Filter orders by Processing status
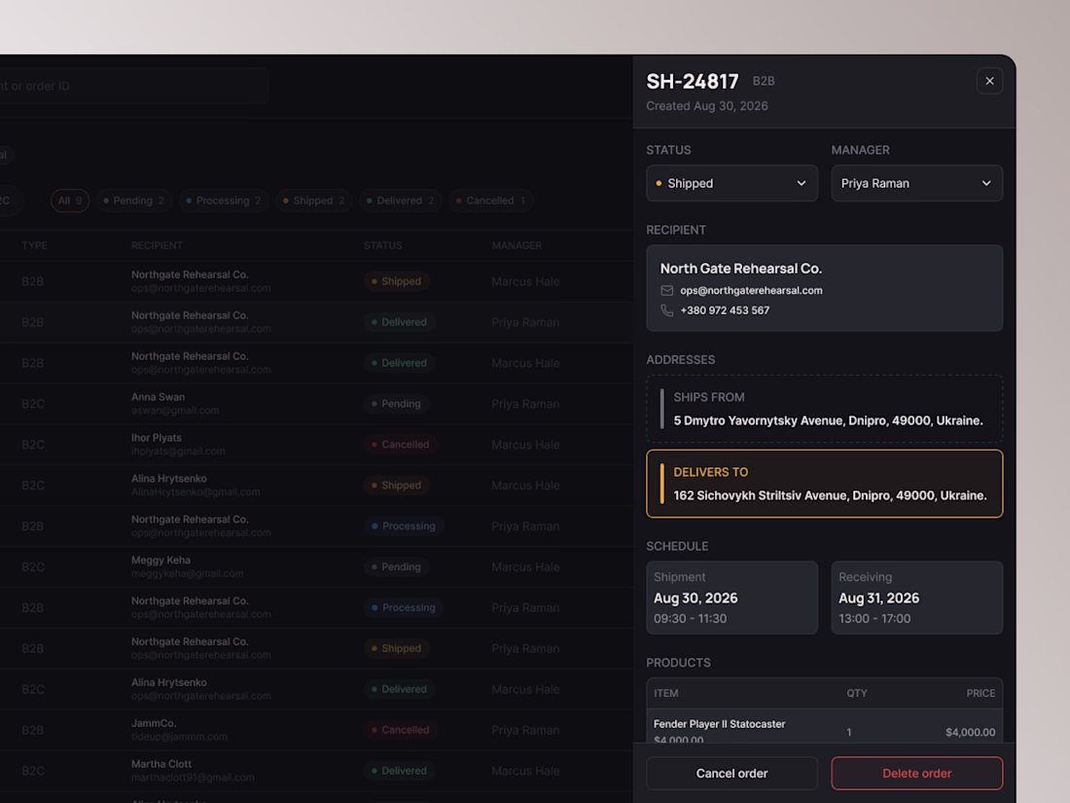The image size is (1070, 803). (224, 201)
